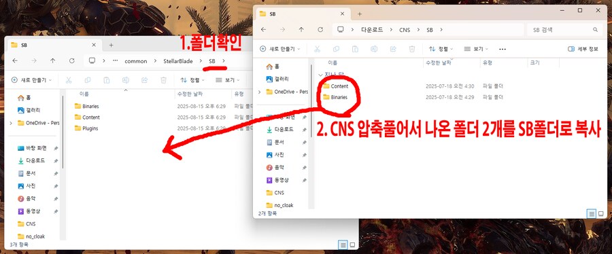Image resolution: width=612 pixels, height=254 pixels.
Task: Select Content folder in left window
Action: [91, 117]
